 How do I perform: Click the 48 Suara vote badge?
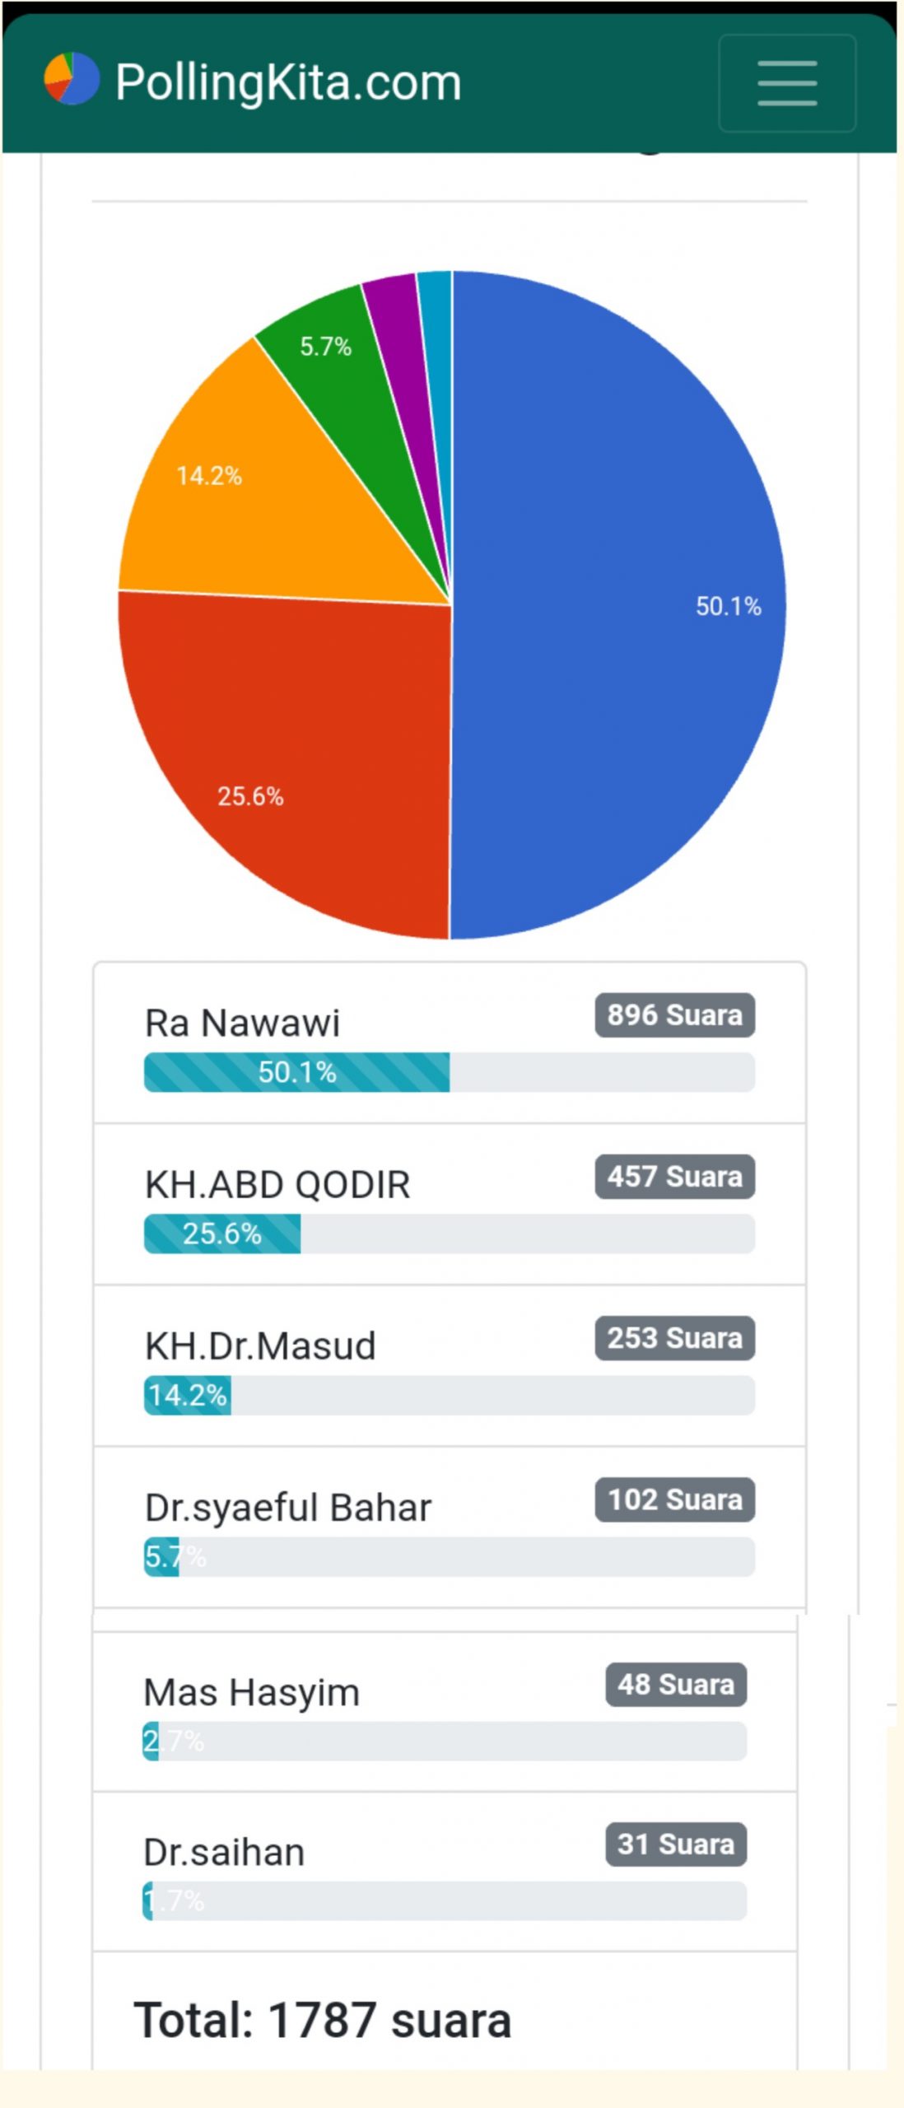tap(675, 1684)
